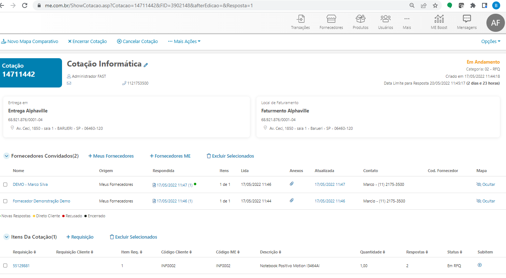Select checkbox for Fornecedor Demonstração Demo

(5, 201)
